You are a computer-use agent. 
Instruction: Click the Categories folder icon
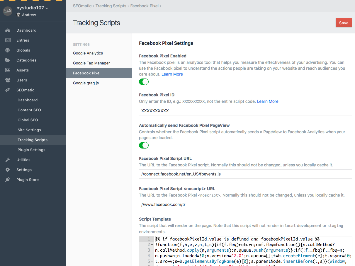8,60
